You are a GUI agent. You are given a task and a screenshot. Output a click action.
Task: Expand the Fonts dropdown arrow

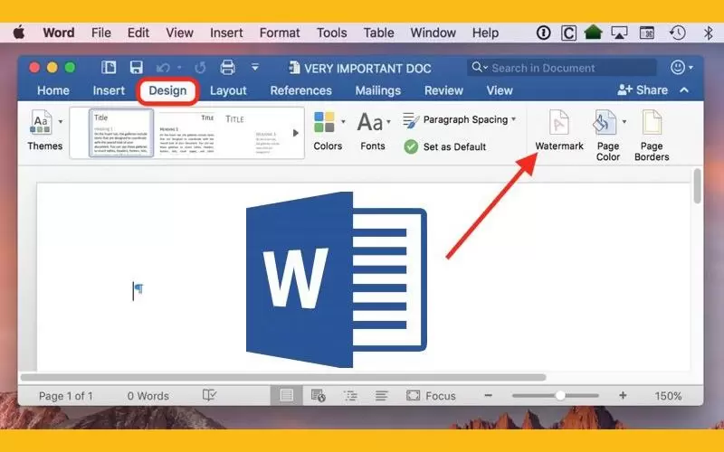click(x=388, y=122)
